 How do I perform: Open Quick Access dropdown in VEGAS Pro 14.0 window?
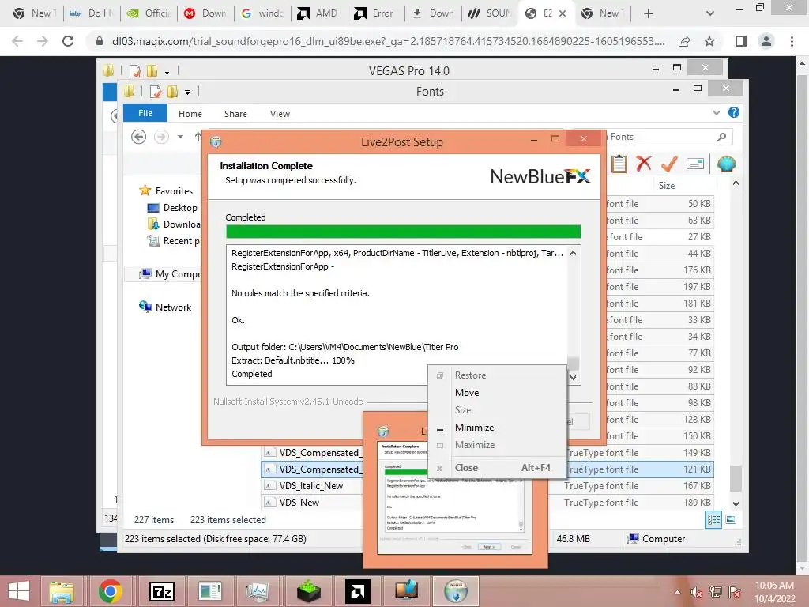tap(167, 71)
